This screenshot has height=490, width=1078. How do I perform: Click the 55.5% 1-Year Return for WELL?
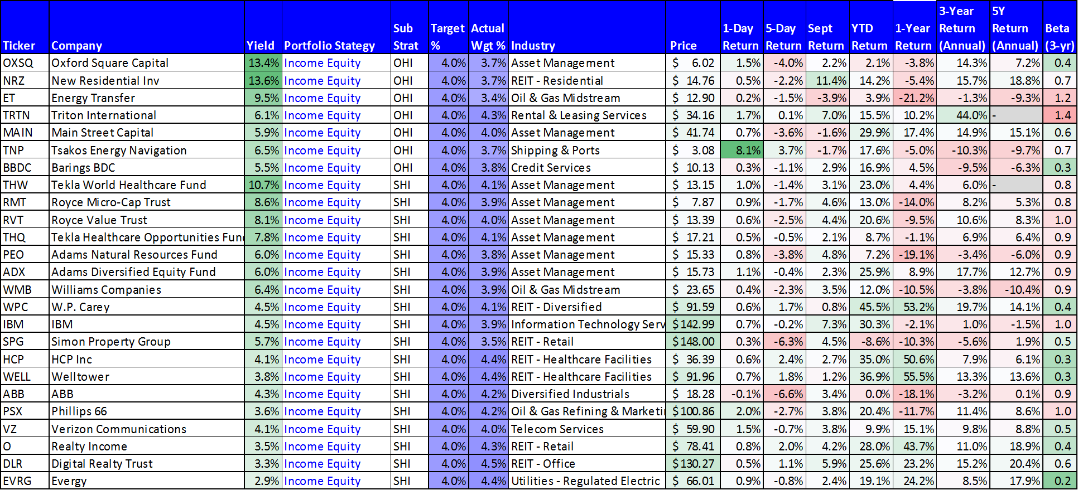click(914, 377)
